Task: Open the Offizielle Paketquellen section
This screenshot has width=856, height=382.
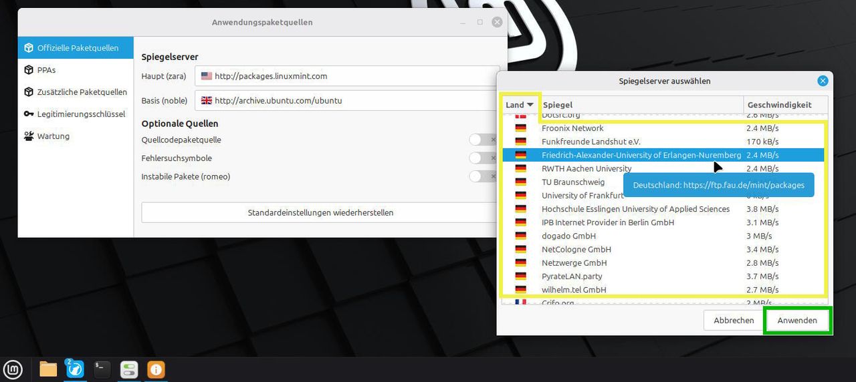Action: [x=76, y=48]
